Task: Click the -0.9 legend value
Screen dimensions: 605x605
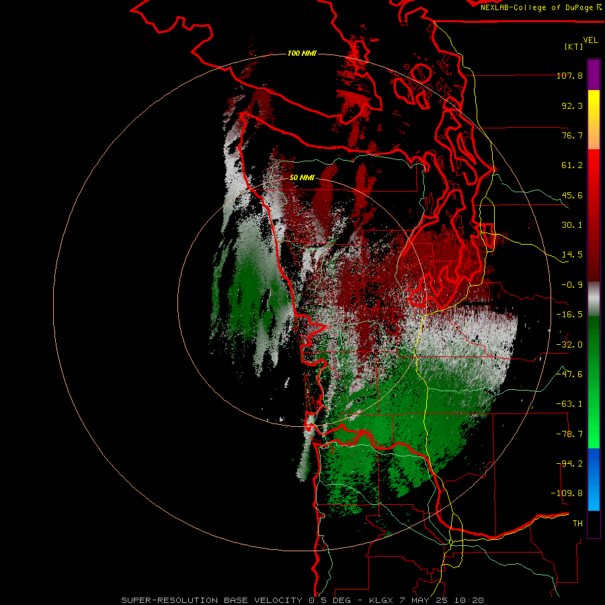Action: 572,285
